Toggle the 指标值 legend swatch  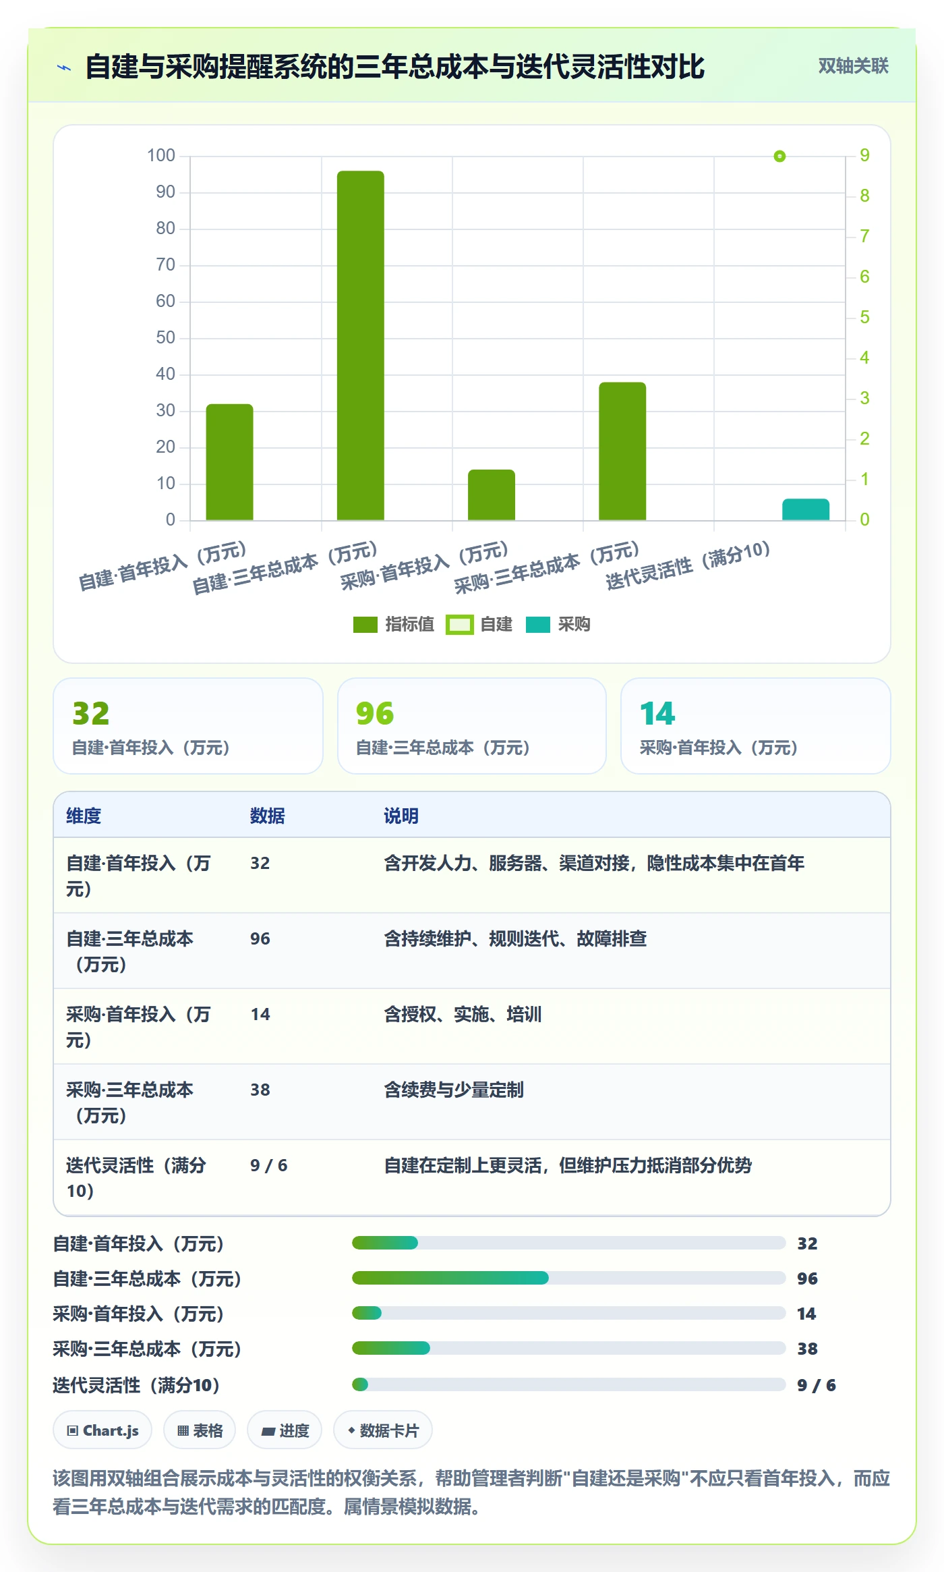365,625
